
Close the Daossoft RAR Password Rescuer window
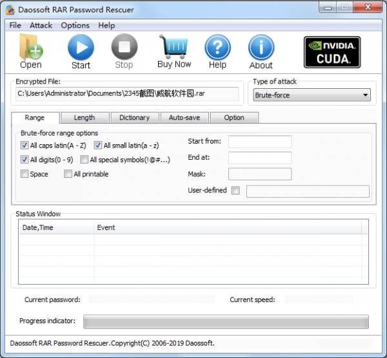(x=368, y=7)
